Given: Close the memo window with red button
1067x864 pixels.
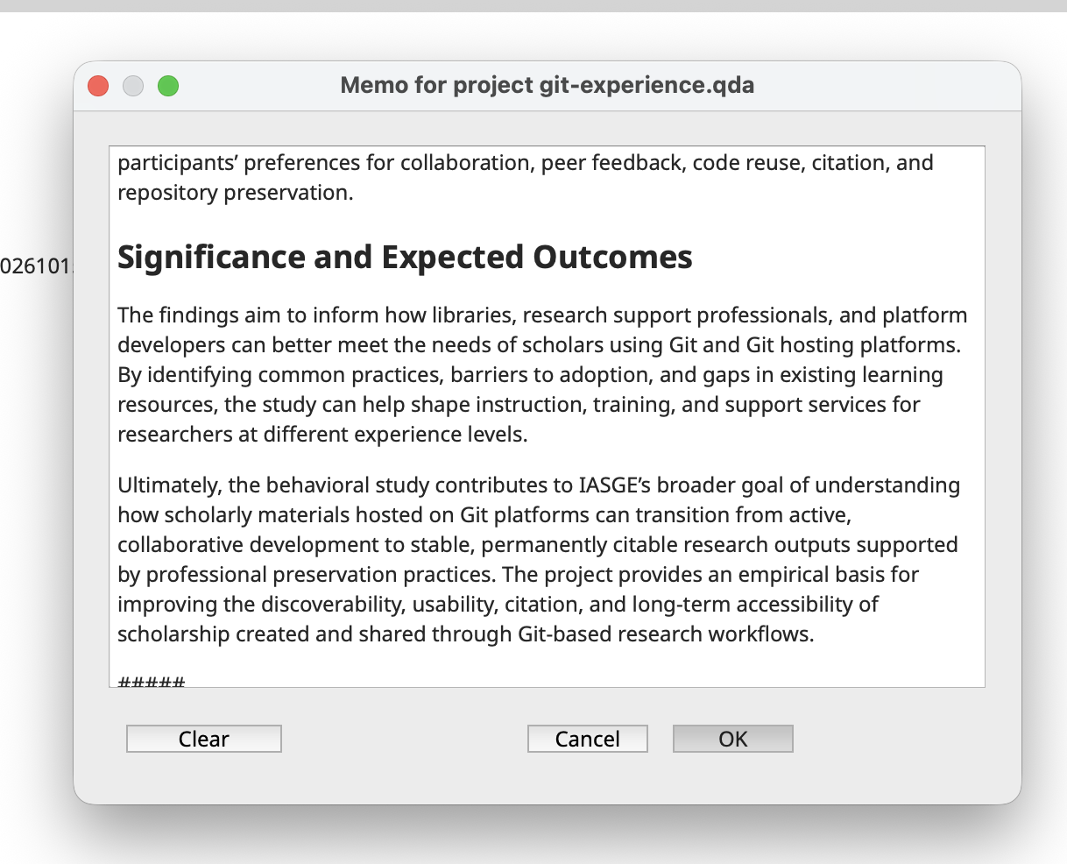Looking at the screenshot, I should pyautogui.click(x=98, y=86).
